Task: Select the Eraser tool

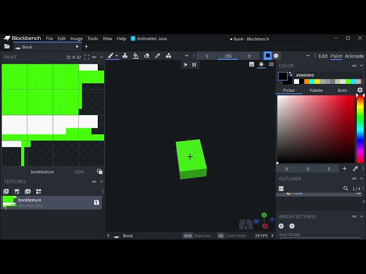Action: click(146, 56)
